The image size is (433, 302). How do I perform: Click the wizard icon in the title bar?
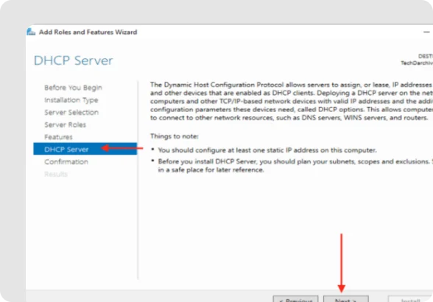[31, 32]
